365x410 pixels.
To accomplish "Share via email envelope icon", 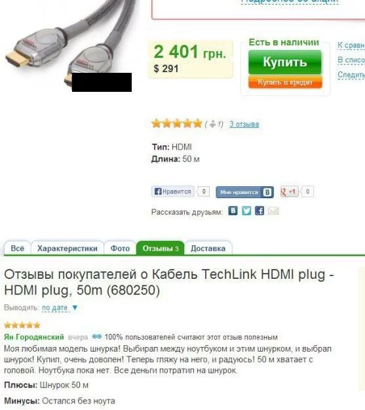I will coord(273,211).
